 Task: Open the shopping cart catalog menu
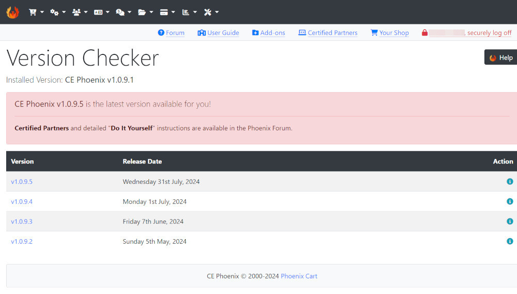pos(36,12)
